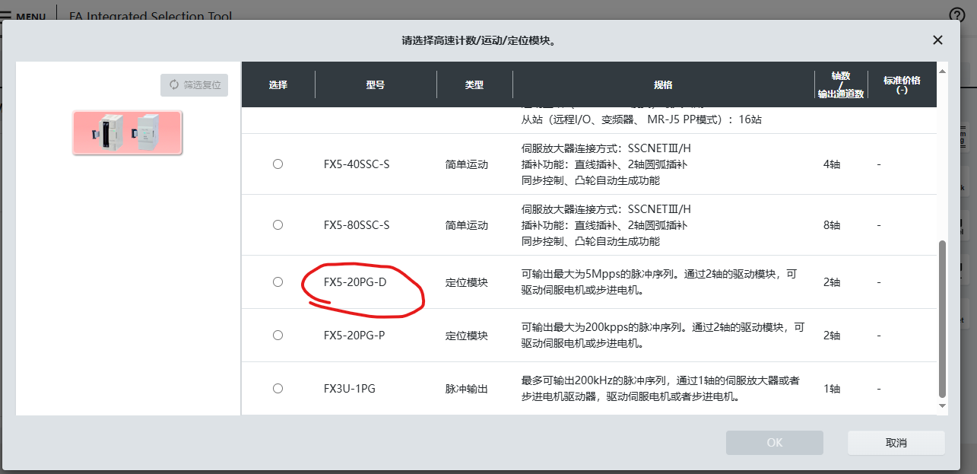
Task: Click the scrollbar up arrow
Action: point(943,71)
